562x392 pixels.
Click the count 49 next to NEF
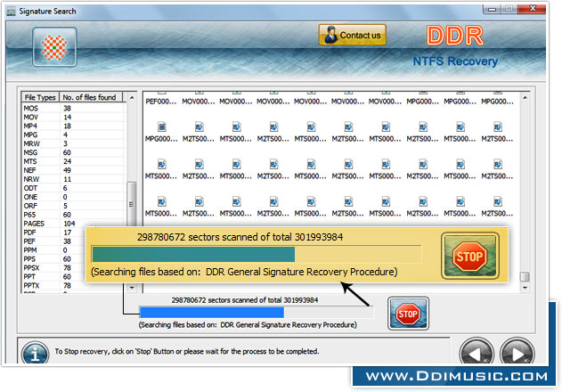[67, 170]
